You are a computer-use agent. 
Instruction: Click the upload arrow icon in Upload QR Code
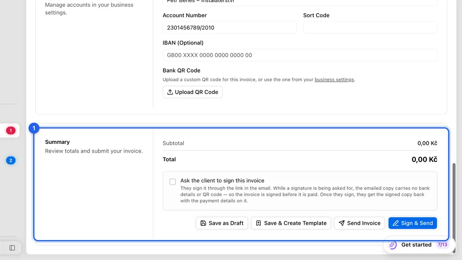[x=170, y=92]
